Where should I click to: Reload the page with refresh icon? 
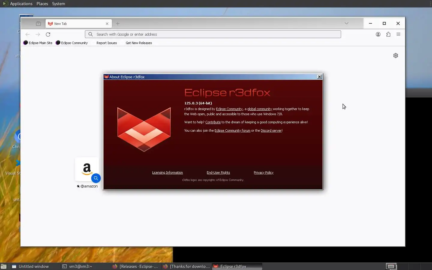(48, 34)
